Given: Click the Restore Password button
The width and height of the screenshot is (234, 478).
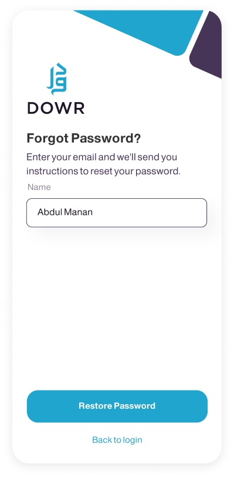Looking at the screenshot, I should (117, 406).
